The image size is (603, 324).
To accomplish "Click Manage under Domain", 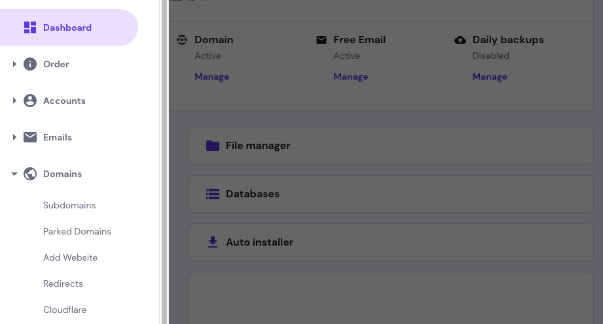I will (x=211, y=76).
